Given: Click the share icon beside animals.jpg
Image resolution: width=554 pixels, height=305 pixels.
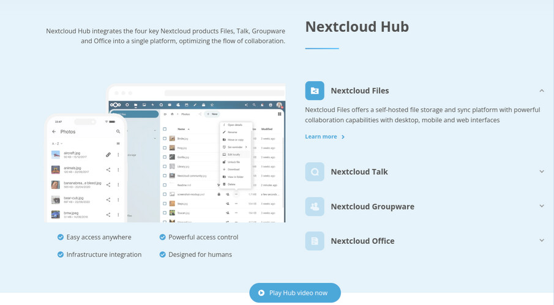Looking at the screenshot, I should tap(108, 170).
